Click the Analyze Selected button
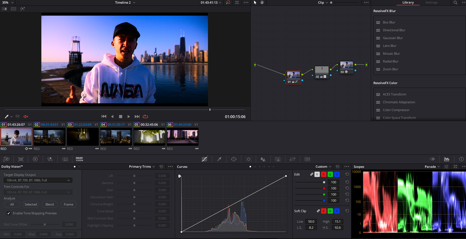This screenshot has height=239, width=466. pyautogui.click(x=31, y=204)
